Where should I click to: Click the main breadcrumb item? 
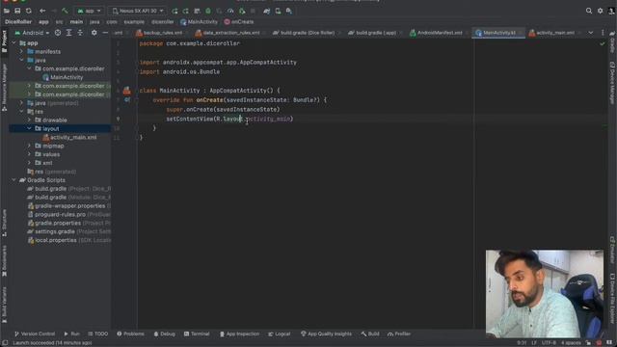[76, 22]
